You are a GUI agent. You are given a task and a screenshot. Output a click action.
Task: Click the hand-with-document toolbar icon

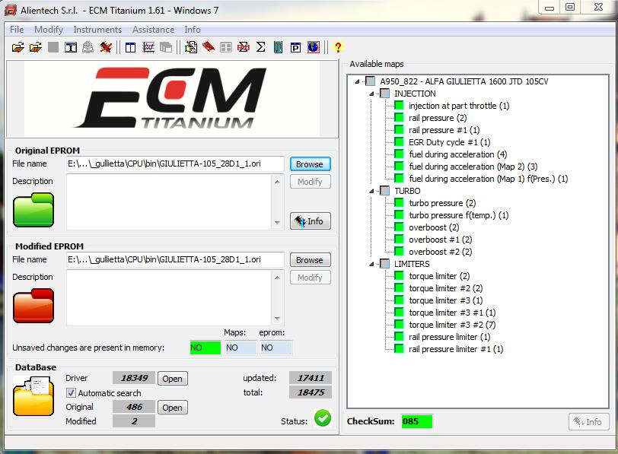[191, 47]
